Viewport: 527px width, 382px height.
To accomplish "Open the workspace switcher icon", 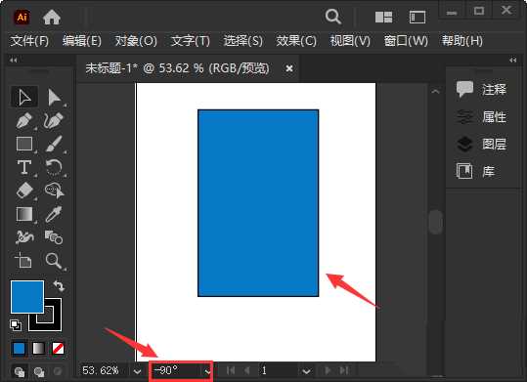I will point(417,18).
